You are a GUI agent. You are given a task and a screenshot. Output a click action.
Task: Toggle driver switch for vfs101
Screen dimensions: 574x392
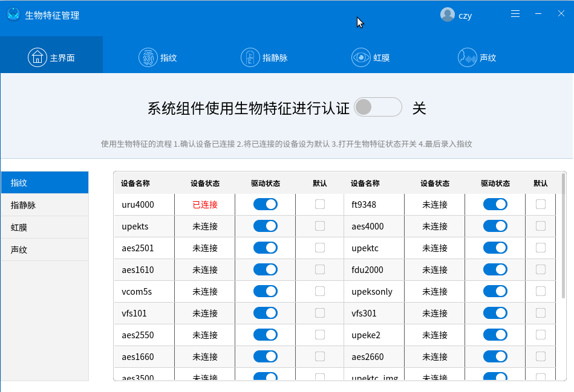coord(266,313)
